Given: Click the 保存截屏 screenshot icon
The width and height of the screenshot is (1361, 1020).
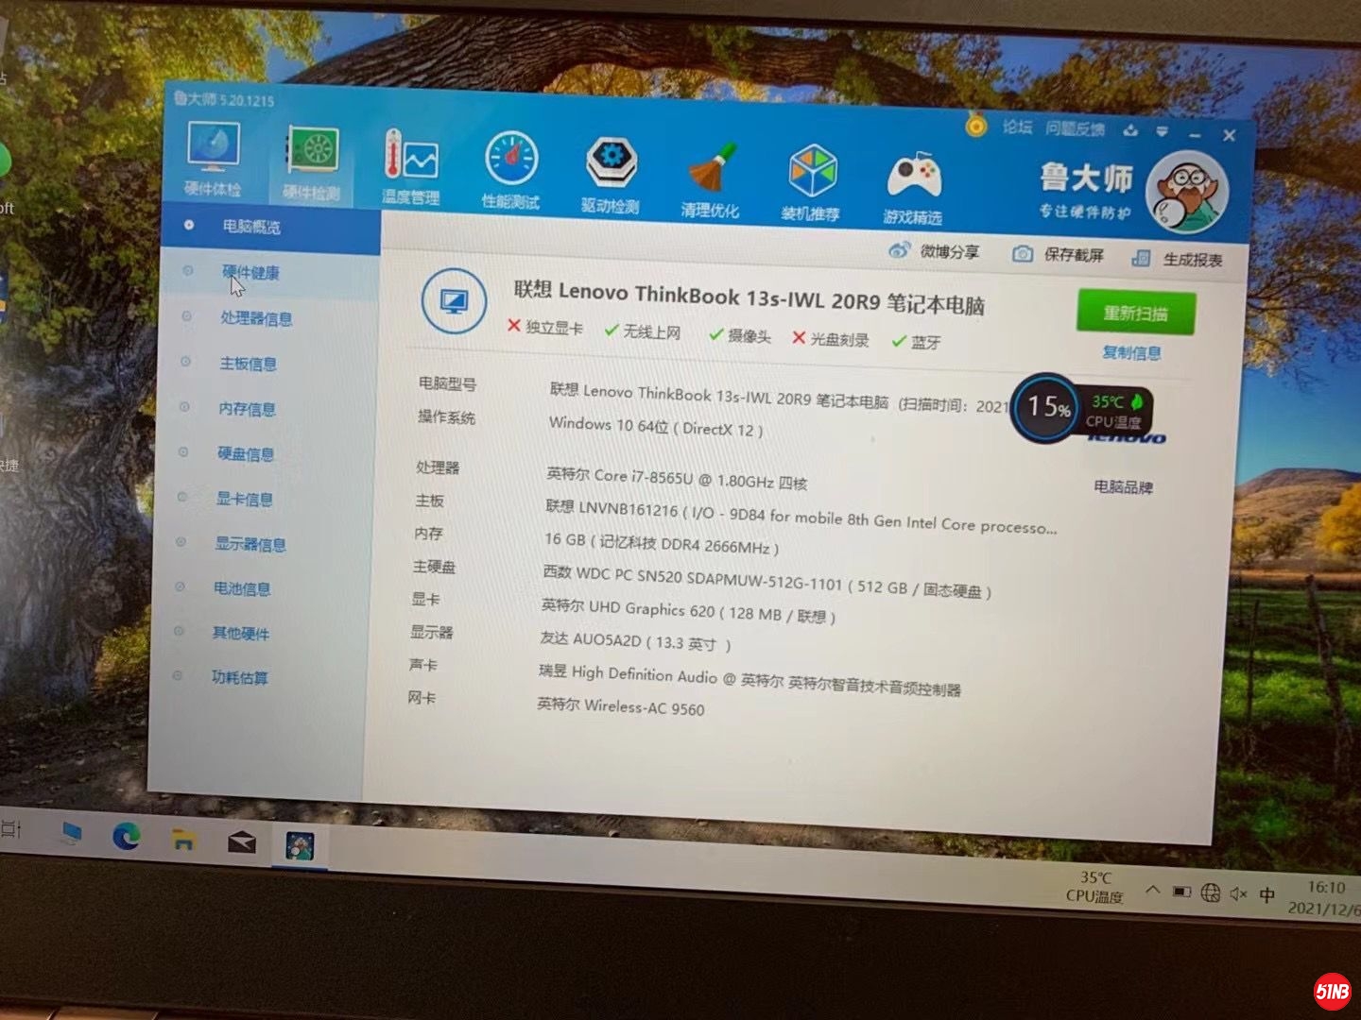Looking at the screenshot, I should point(1023,253).
